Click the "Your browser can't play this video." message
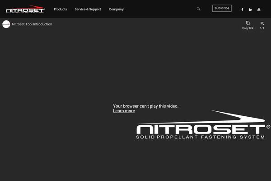The image size is (271, 181). (x=145, y=106)
